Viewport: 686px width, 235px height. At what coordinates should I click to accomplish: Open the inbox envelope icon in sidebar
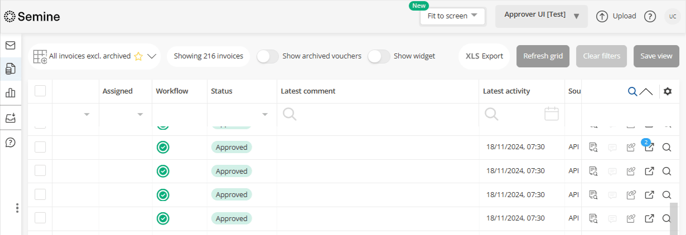10,45
